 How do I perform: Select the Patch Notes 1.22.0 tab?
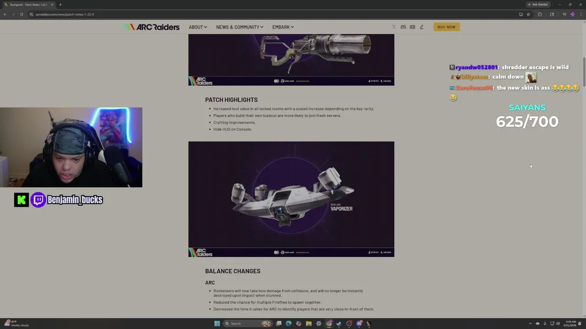tap(28, 5)
